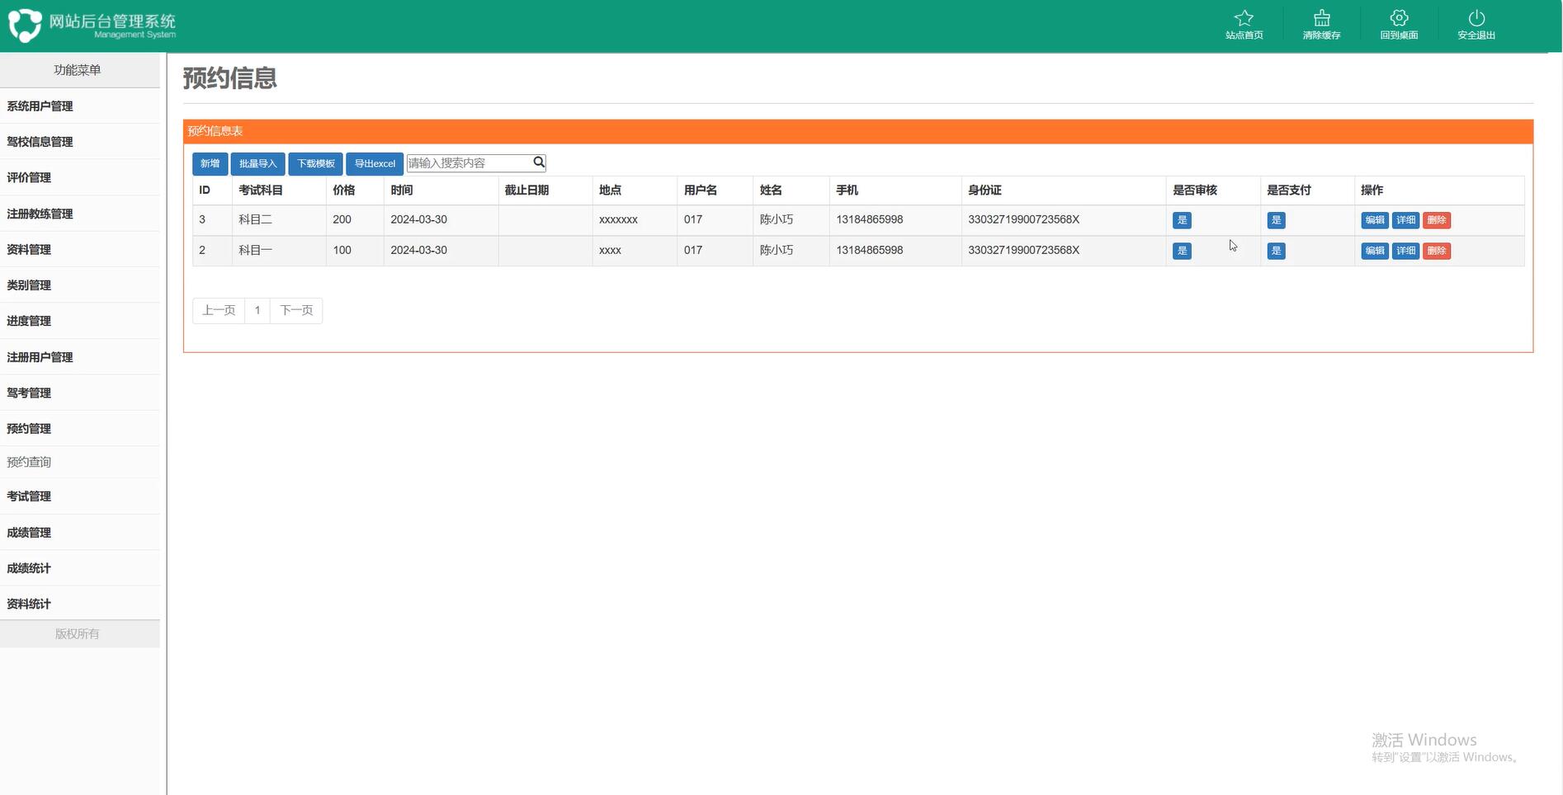Toggle 是否审核 for 科目二 row
This screenshot has height=795, width=1563.
pyautogui.click(x=1182, y=220)
